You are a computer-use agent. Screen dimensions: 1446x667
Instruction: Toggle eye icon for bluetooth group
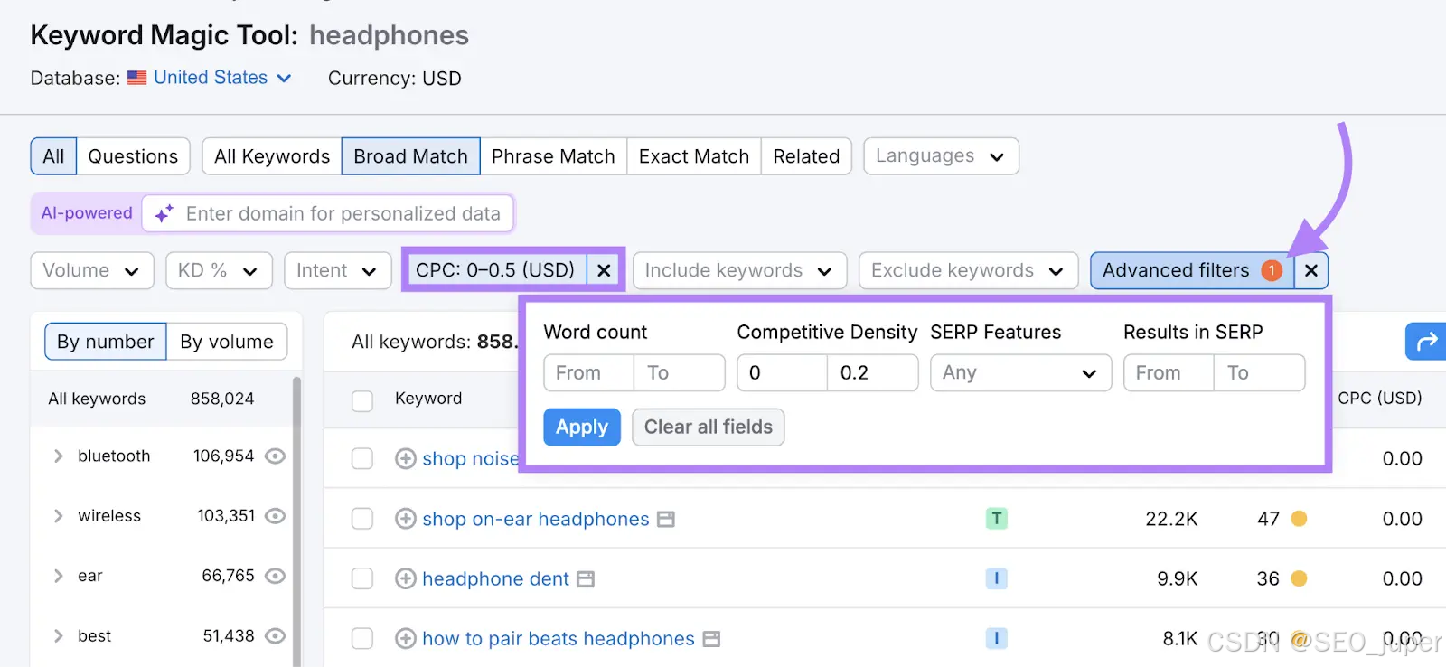click(x=276, y=456)
